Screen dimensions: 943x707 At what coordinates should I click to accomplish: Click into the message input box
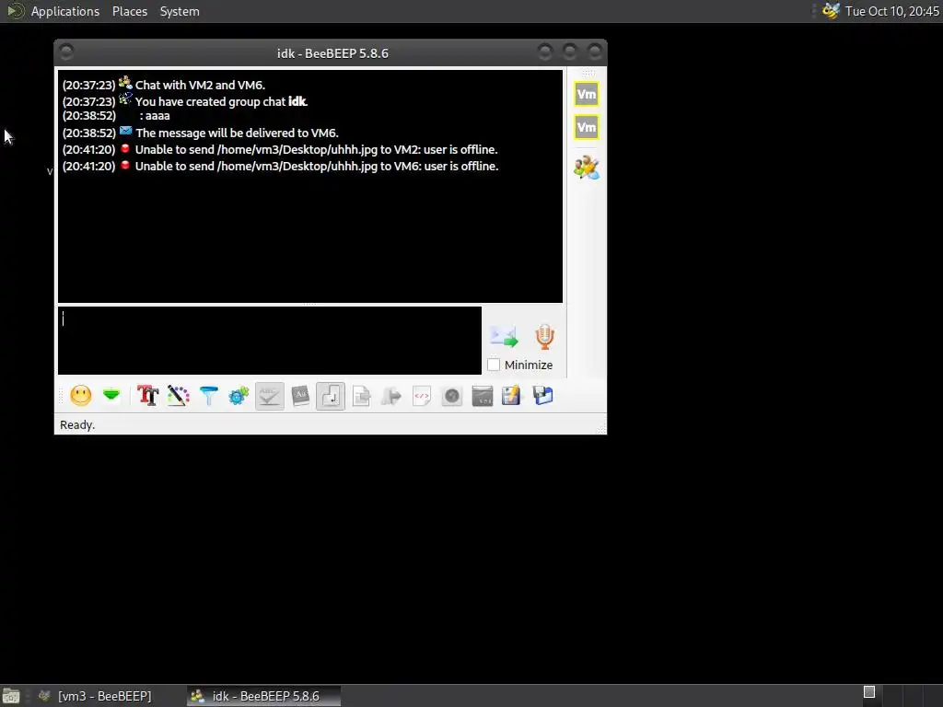[x=270, y=341]
